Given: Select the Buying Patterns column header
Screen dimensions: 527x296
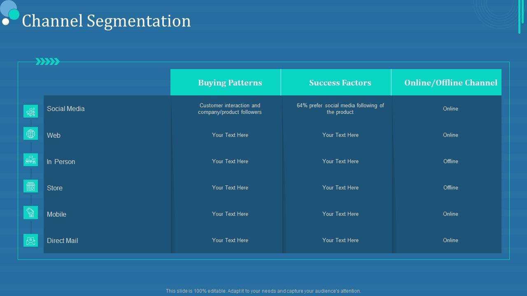Looking at the screenshot, I should click(x=230, y=83).
